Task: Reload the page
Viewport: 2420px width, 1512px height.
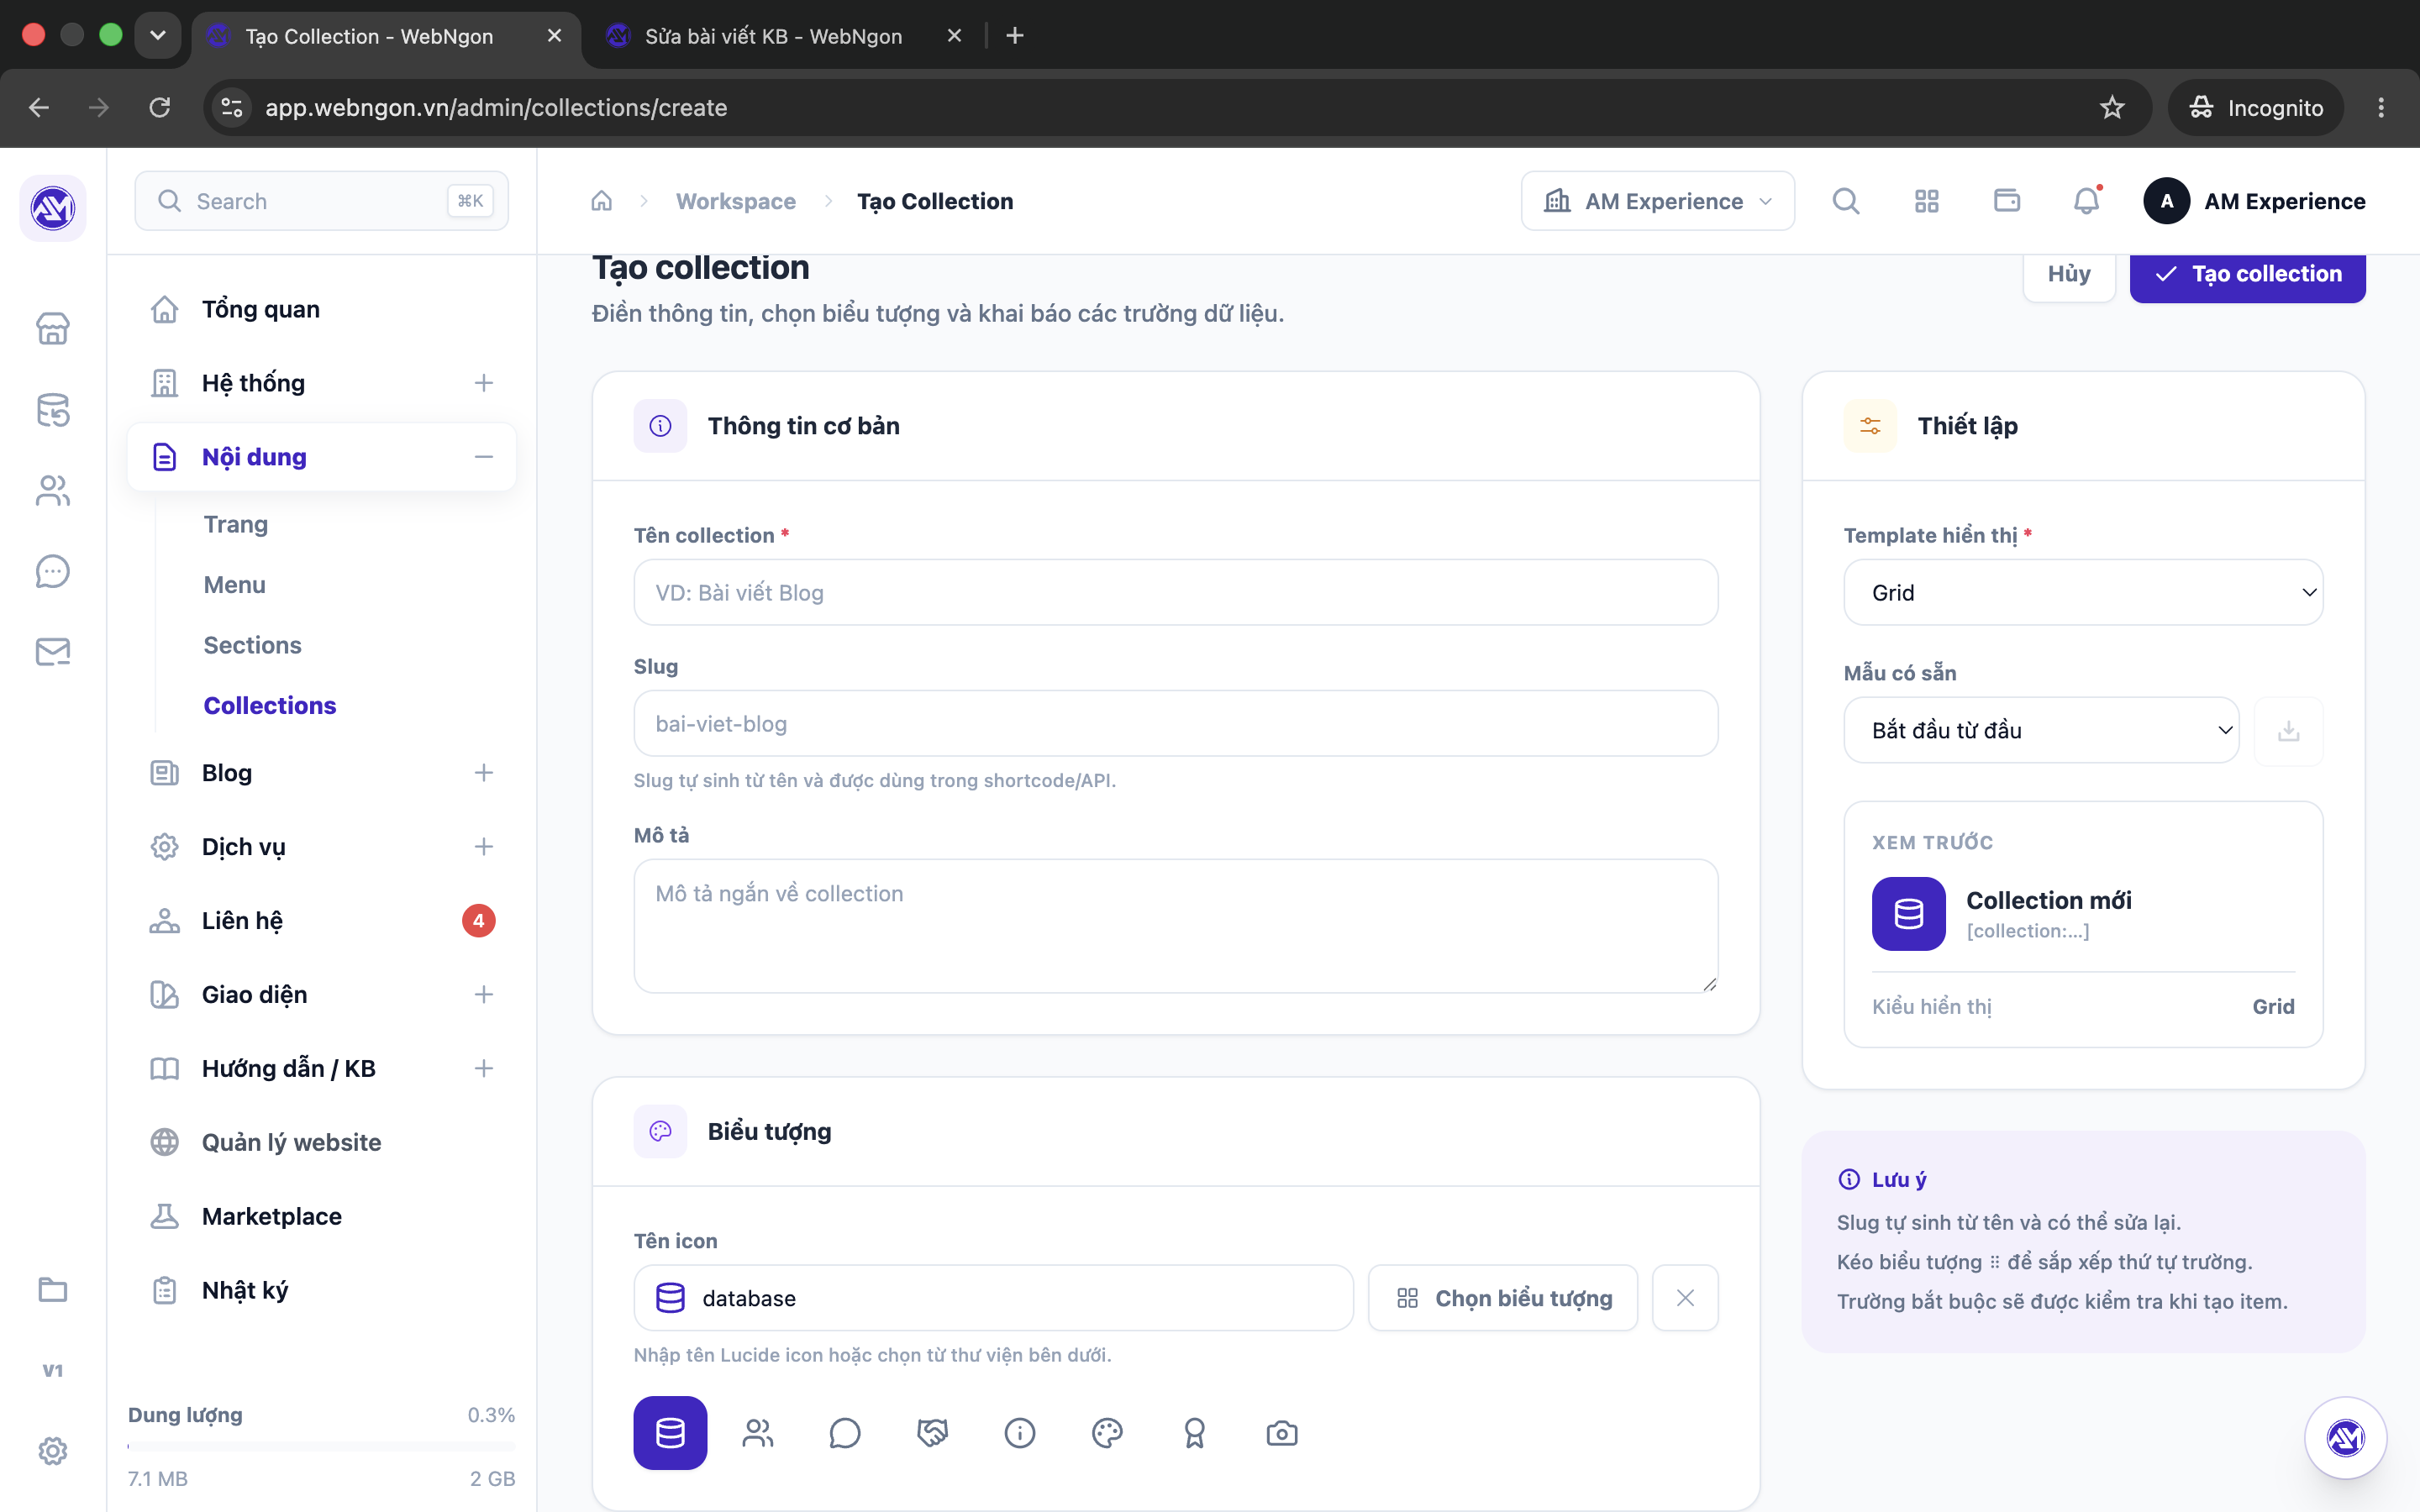Action: (159, 107)
